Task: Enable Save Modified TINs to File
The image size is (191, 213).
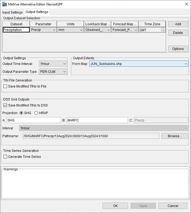Action: click(5, 86)
